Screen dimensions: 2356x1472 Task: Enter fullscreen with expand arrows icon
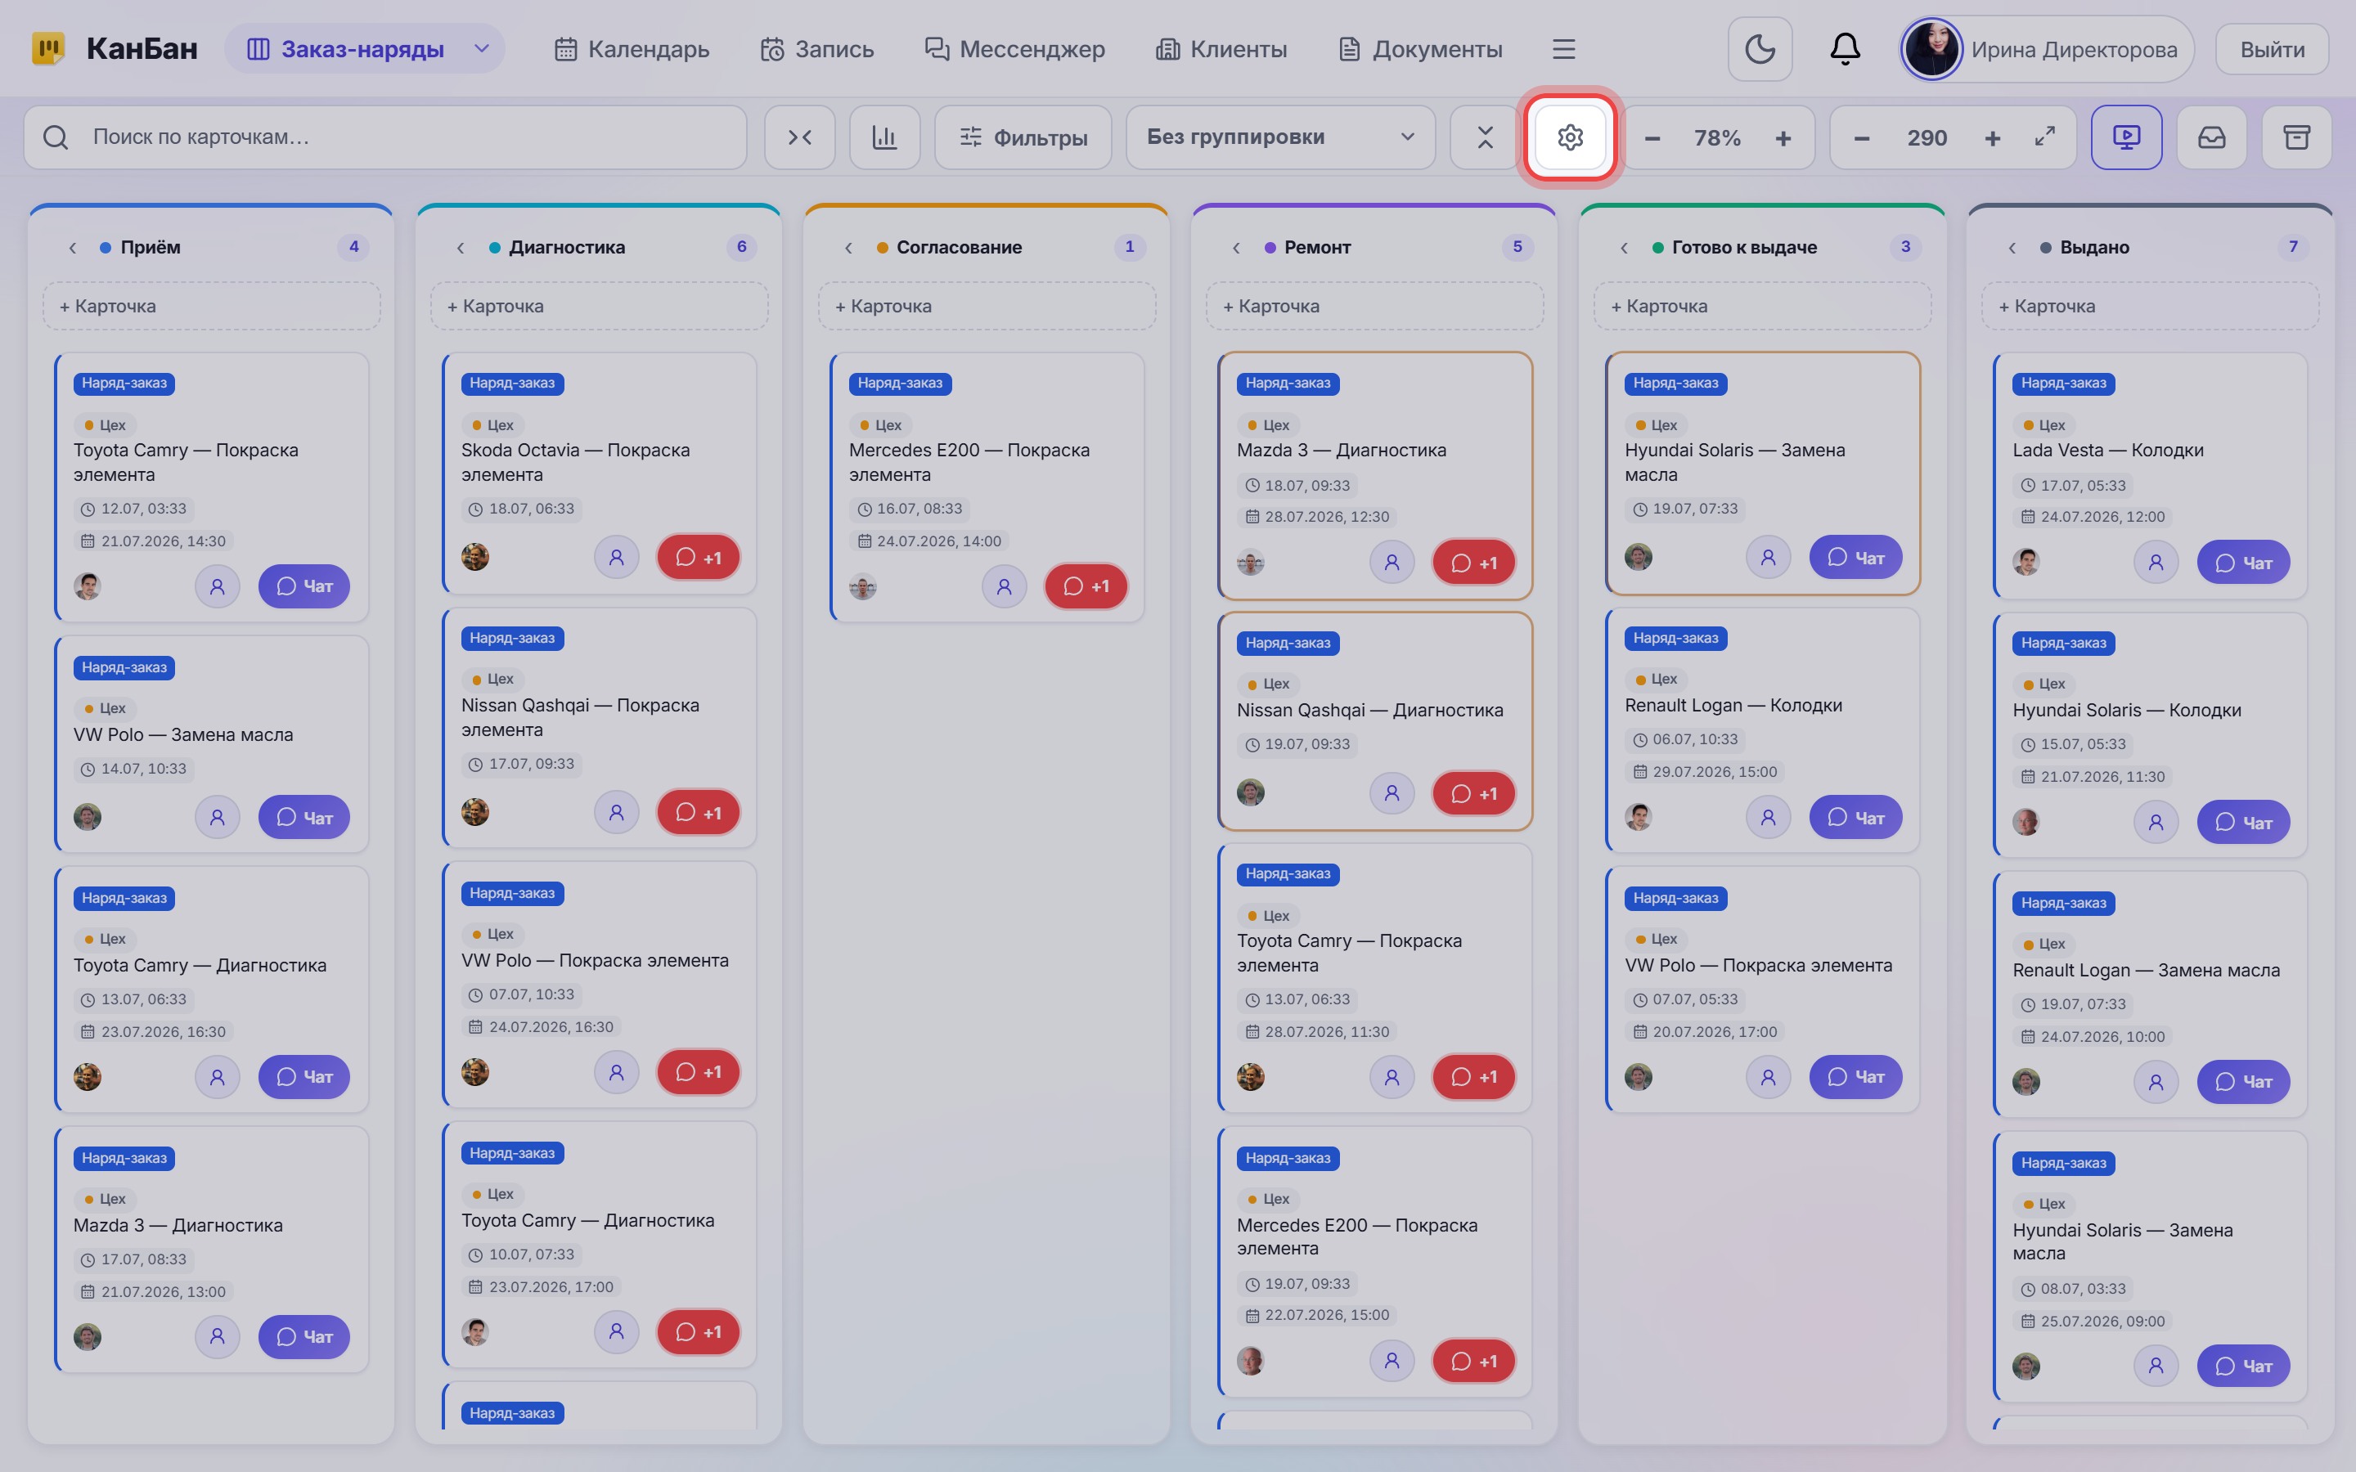pyautogui.click(x=2044, y=137)
